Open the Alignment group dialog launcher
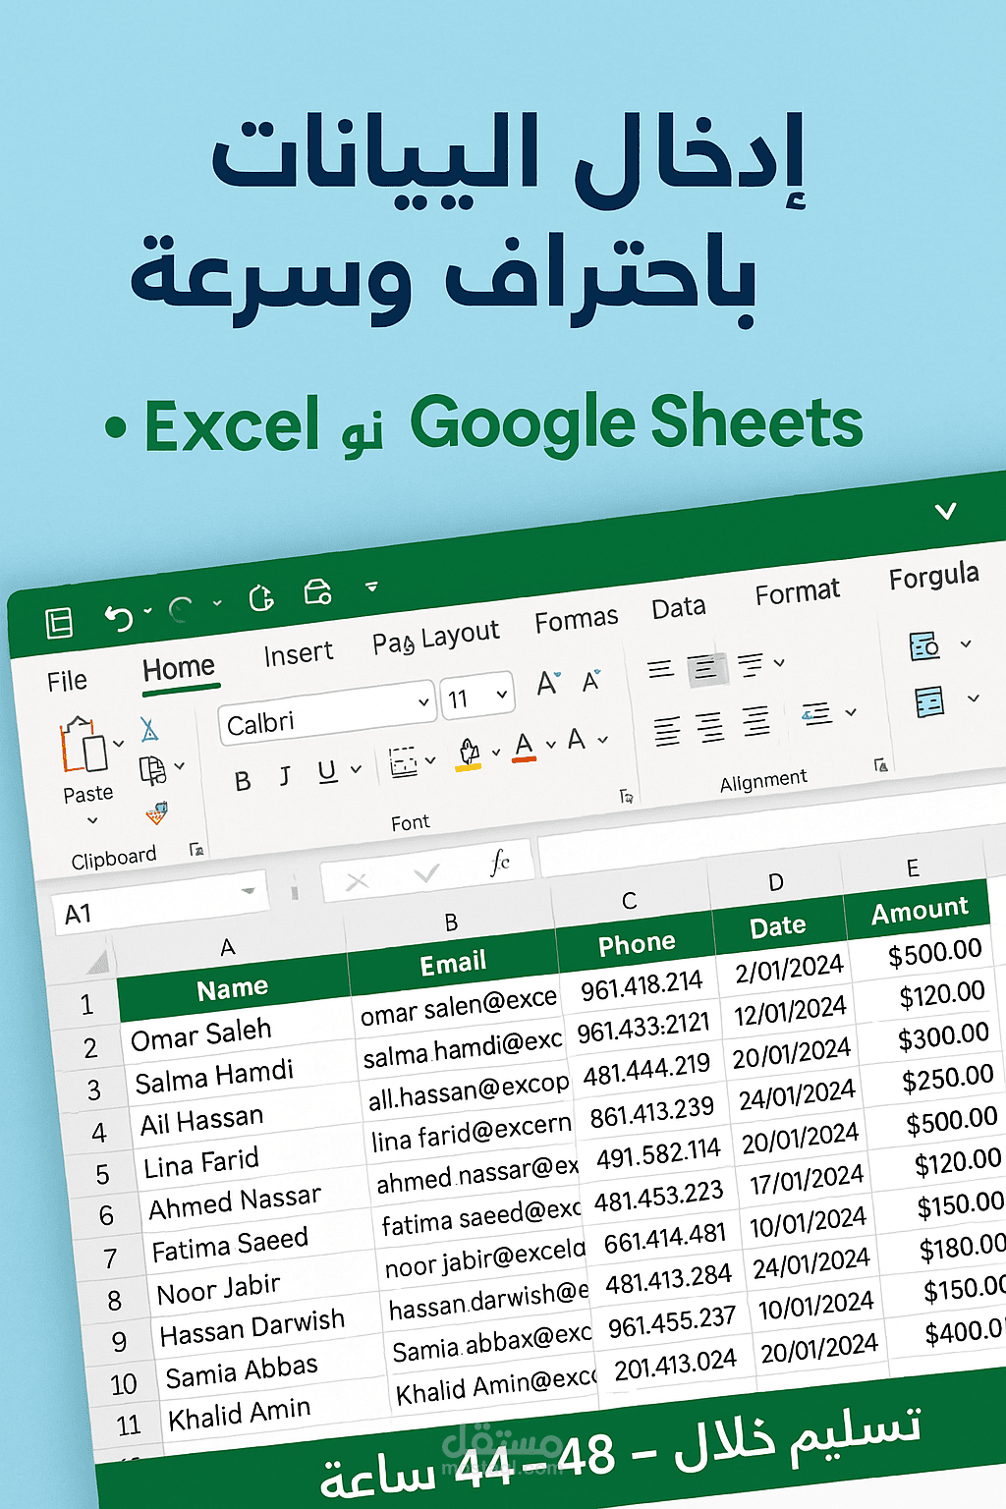This screenshot has width=1006, height=1509. point(881,764)
